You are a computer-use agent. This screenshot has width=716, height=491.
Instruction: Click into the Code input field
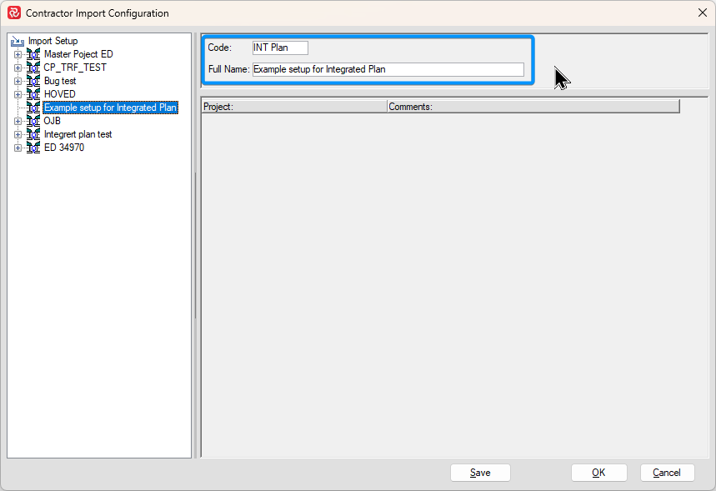pyautogui.click(x=280, y=48)
